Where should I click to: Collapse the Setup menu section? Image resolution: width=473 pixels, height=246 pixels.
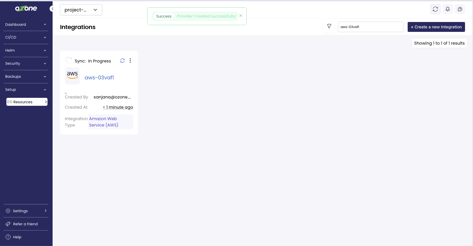[x=26, y=90]
